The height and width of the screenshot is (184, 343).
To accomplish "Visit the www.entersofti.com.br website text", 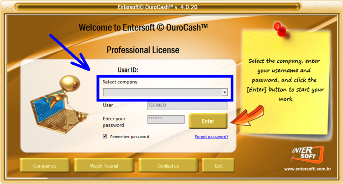I will [307, 169].
